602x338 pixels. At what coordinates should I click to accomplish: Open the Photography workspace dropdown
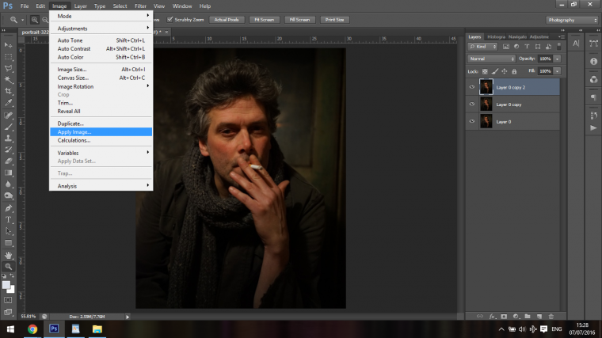(572, 20)
